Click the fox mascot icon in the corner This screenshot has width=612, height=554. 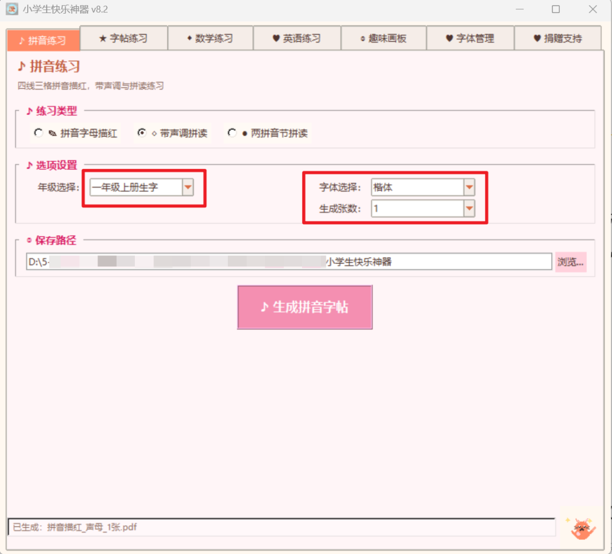point(582,529)
